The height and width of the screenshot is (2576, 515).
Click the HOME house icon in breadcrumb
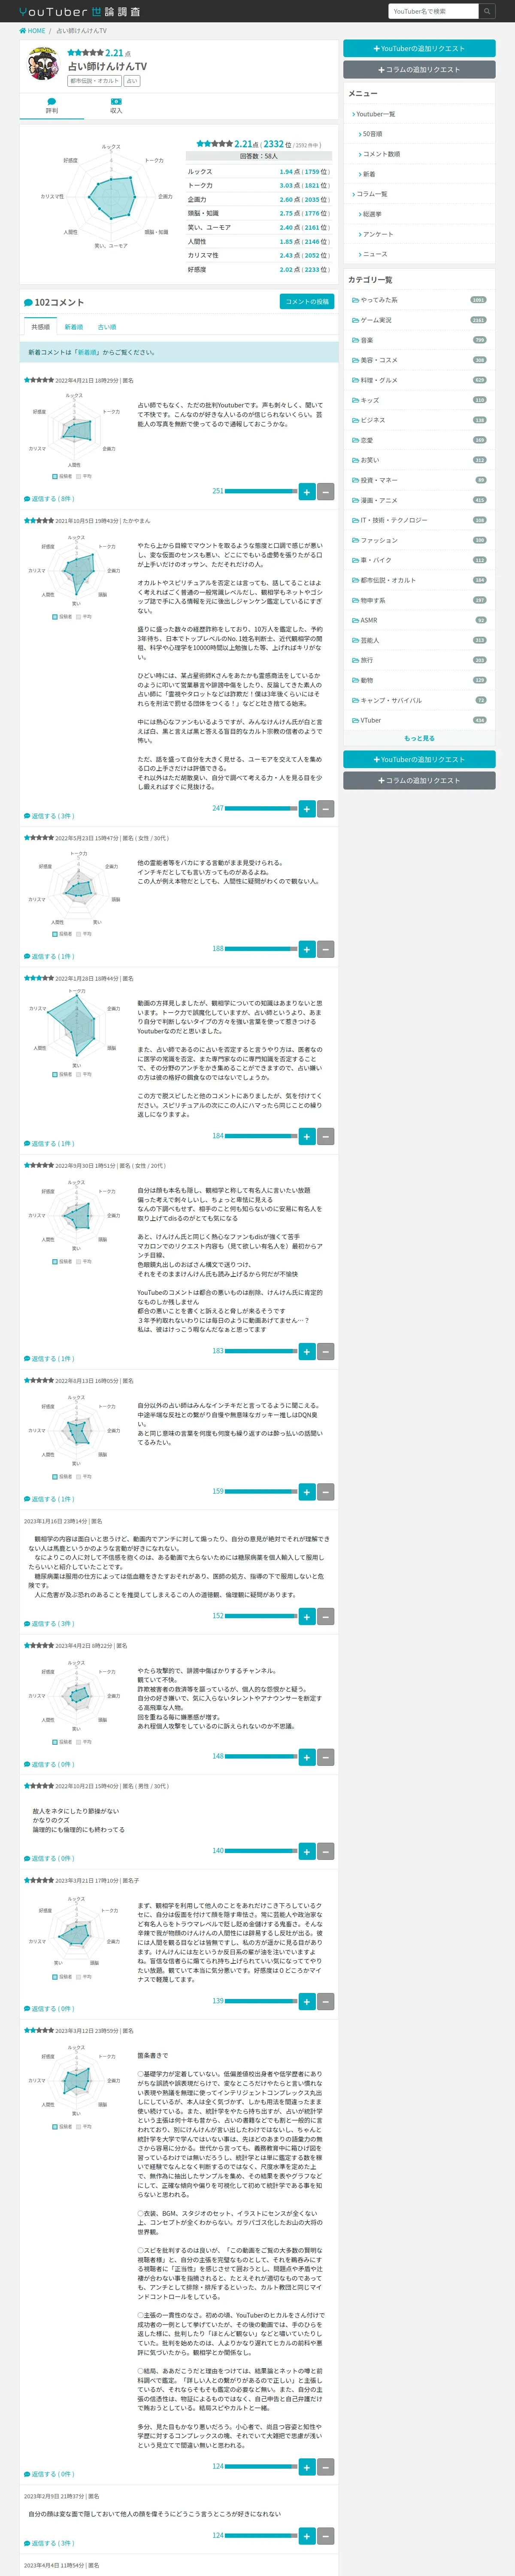coord(23,31)
